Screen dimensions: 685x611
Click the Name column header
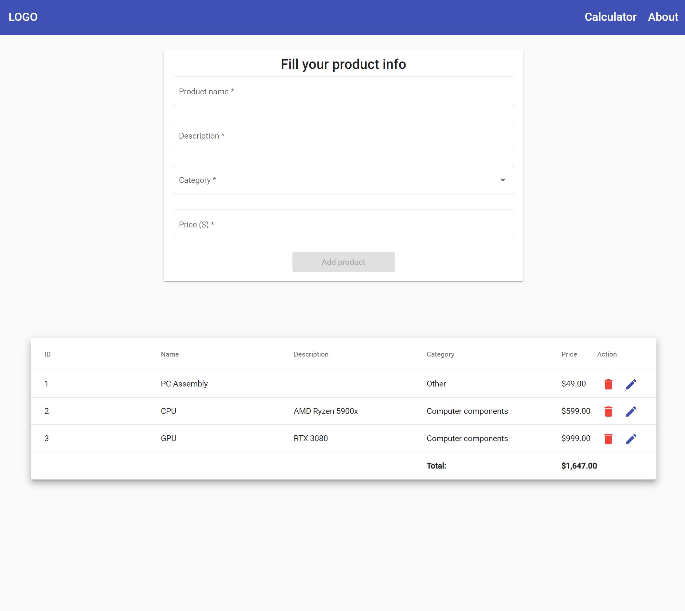[169, 354]
